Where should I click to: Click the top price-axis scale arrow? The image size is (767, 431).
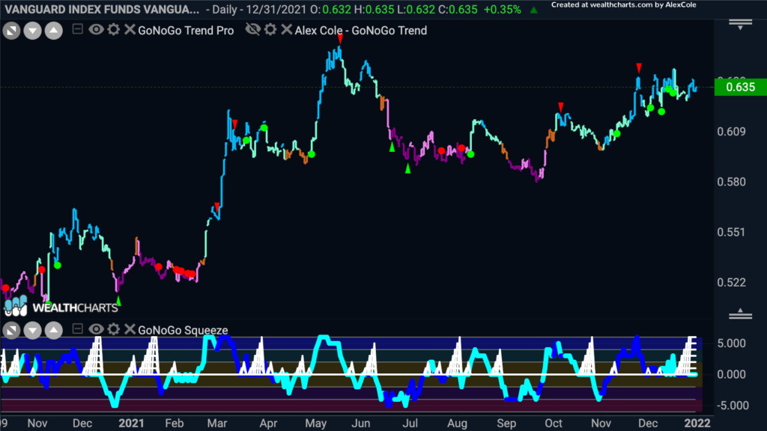pos(741,25)
